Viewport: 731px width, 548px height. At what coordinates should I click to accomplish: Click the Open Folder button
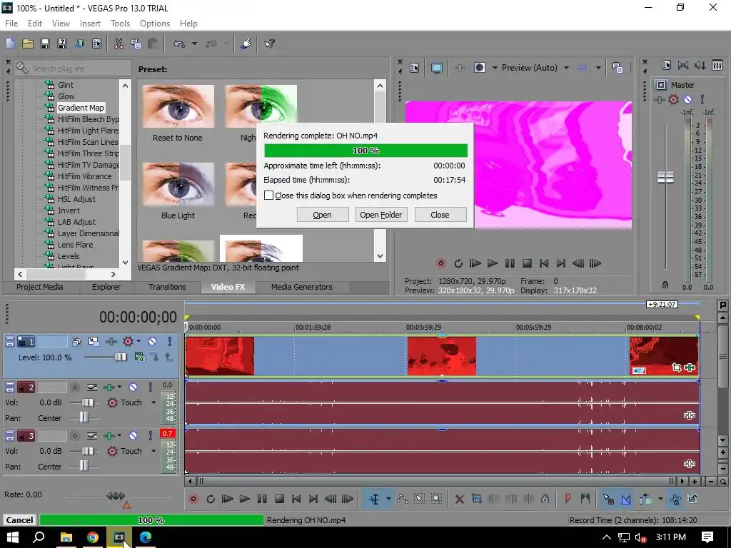tap(381, 215)
